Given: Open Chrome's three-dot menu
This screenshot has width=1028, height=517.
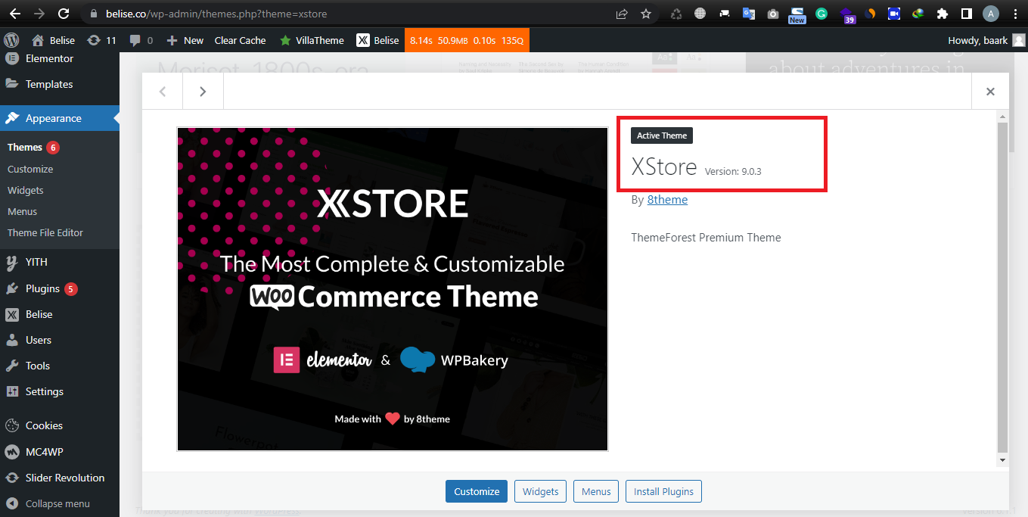Looking at the screenshot, I should point(1014,14).
